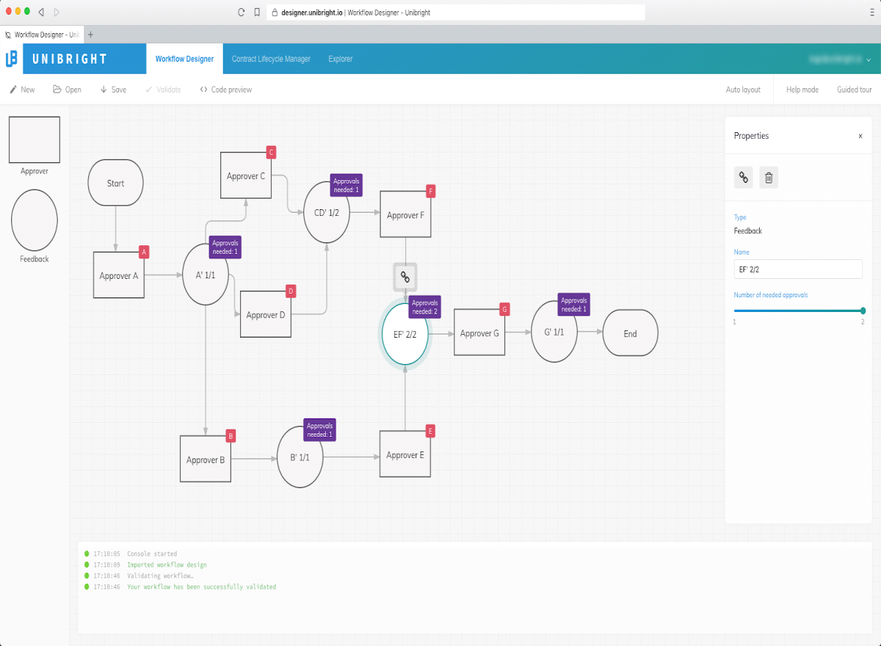This screenshot has height=646, width=881.
Task: Click the chain link icon above EF' 2/2
Action: tap(405, 277)
